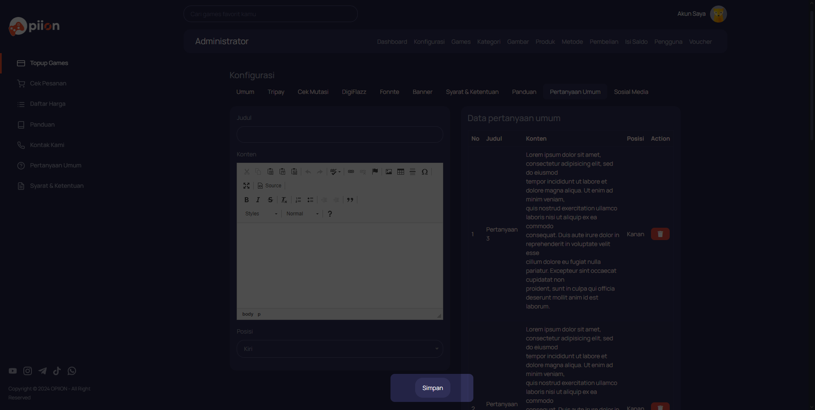
Task: Click the Opiion logo
Action: (x=34, y=26)
